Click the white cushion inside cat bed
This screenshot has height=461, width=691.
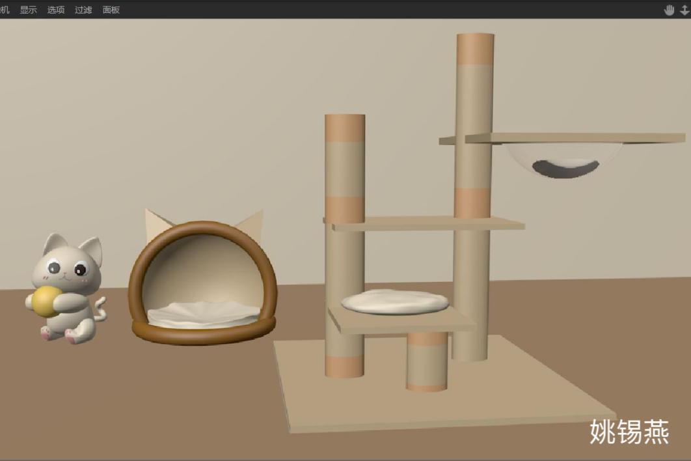203,314
